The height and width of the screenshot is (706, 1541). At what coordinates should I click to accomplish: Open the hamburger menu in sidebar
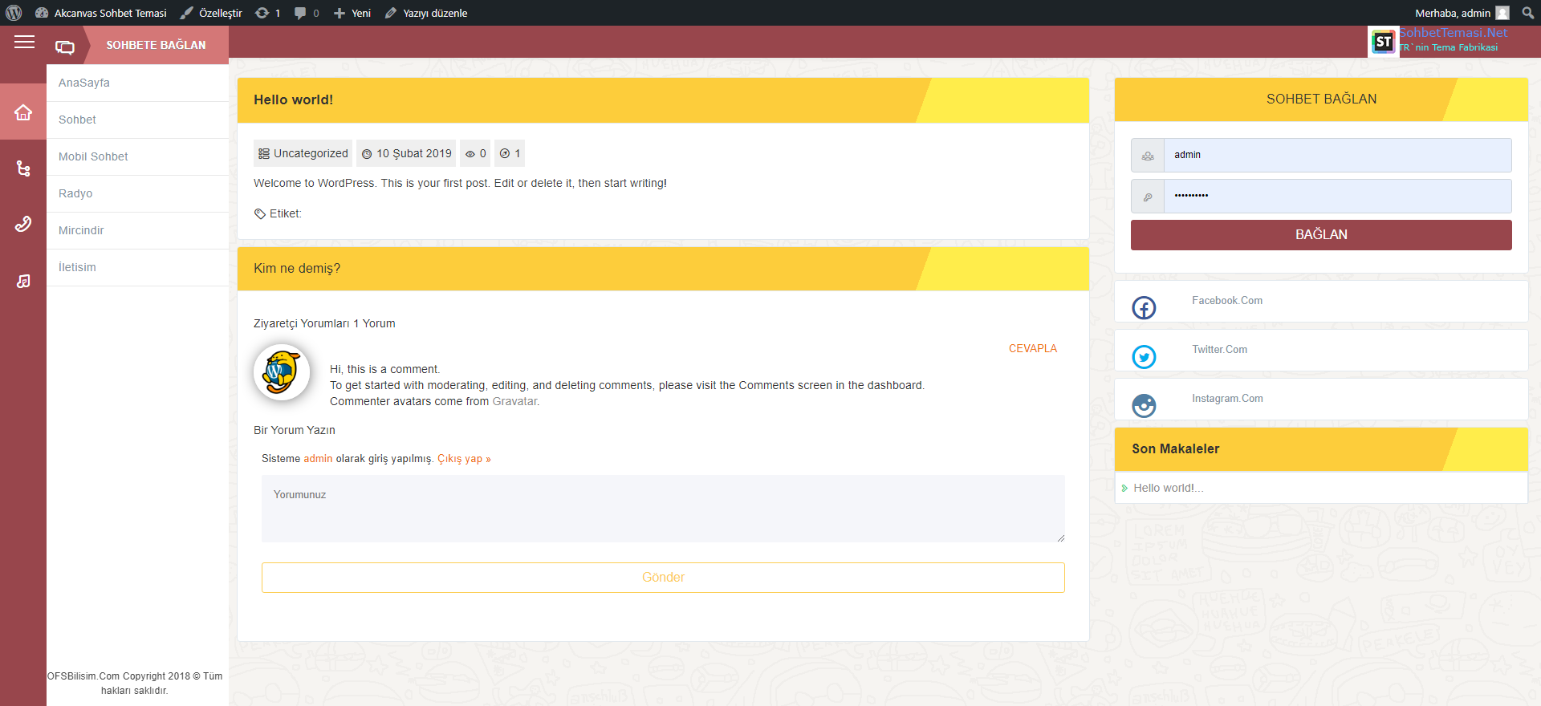pos(24,43)
